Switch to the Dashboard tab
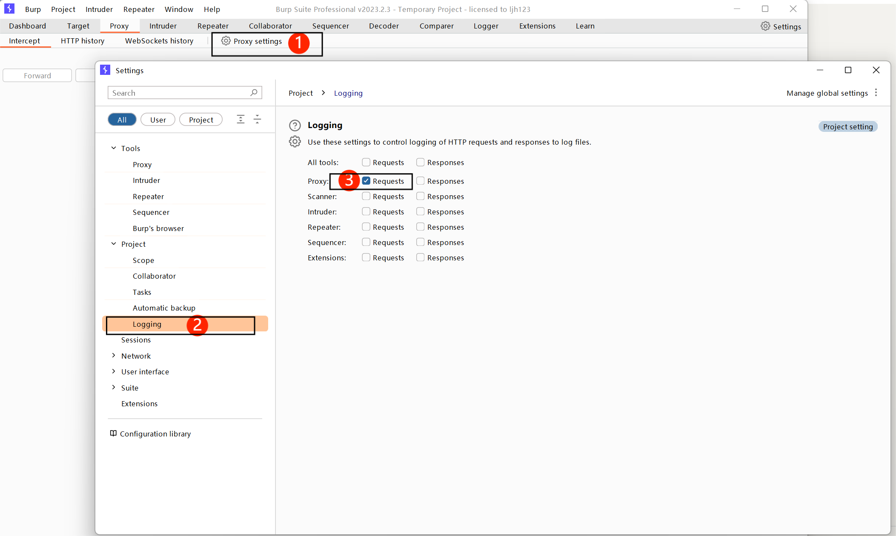 [27, 26]
